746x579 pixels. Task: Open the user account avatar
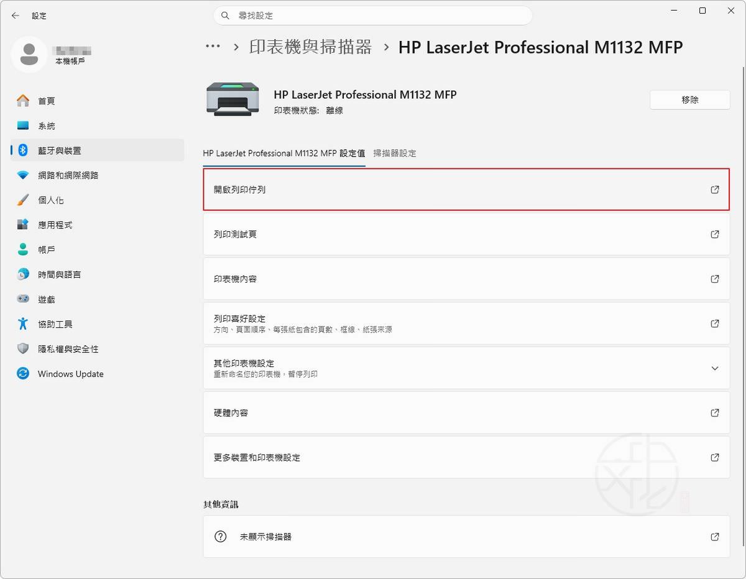tap(29, 54)
